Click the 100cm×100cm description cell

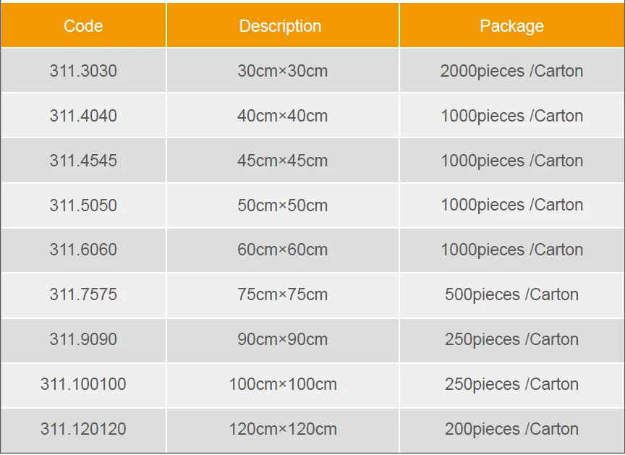coord(283,384)
